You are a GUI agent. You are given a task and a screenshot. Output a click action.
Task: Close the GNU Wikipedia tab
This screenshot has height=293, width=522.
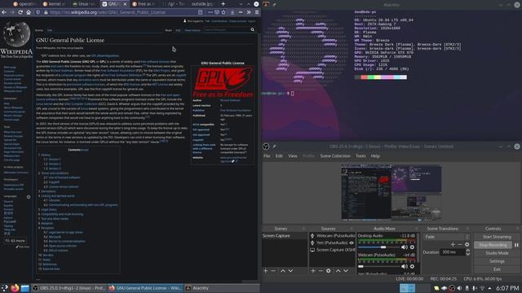(x=125, y=4)
